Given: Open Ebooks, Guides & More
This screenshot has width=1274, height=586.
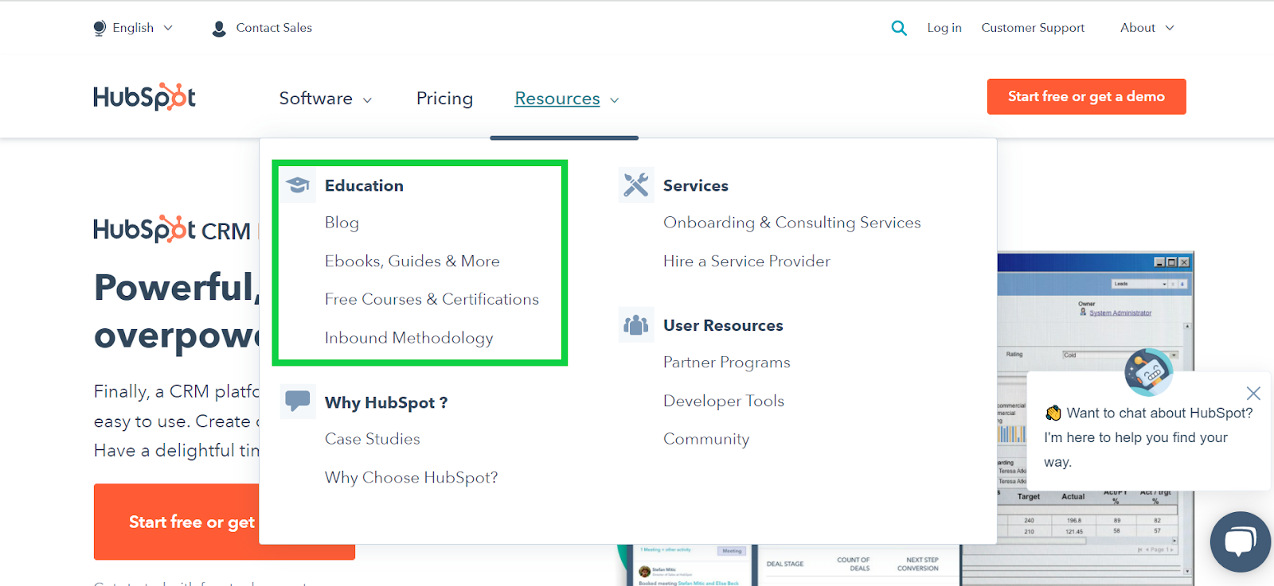Looking at the screenshot, I should click(x=412, y=261).
